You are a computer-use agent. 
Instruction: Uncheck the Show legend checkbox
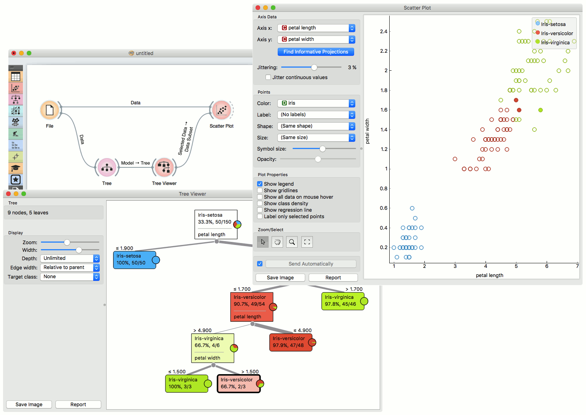tap(260, 184)
